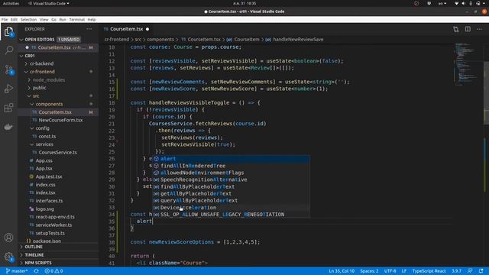Open logo.svg file
Screen dimensions: 489x275
coord(58,209)
